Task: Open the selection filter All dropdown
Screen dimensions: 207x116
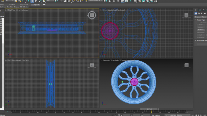Action: [x=9, y=1]
